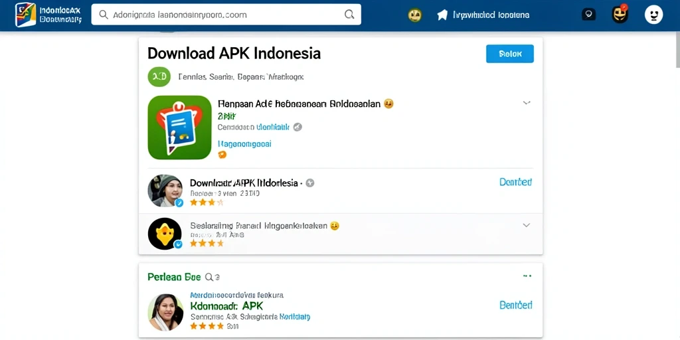
Task: Click the green APK title in the bottom row
Action: tap(227, 305)
